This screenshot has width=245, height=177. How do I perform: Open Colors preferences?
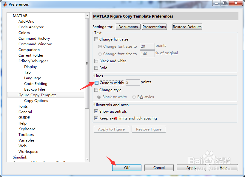click(x=24, y=32)
